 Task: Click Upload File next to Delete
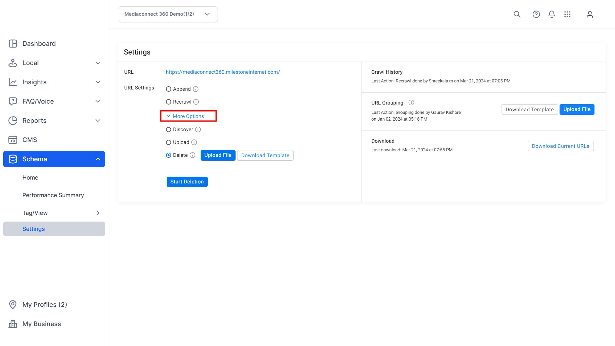tap(218, 155)
